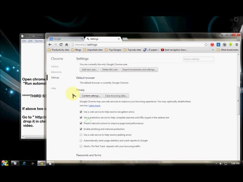Bookmark this page with the star icon

[206, 45]
